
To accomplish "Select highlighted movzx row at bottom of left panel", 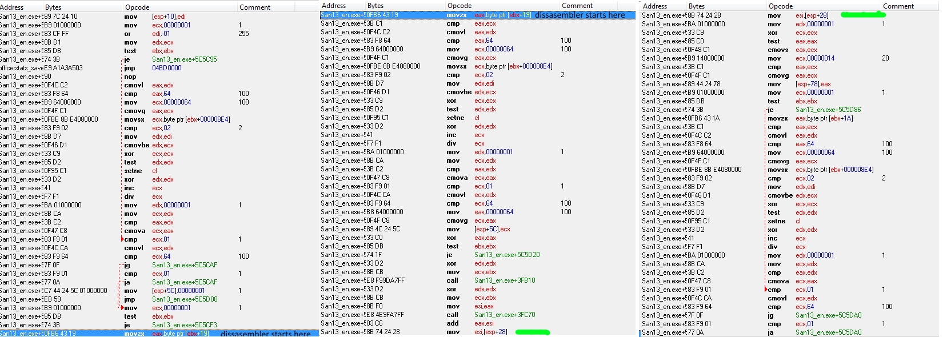I will (160, 334).
